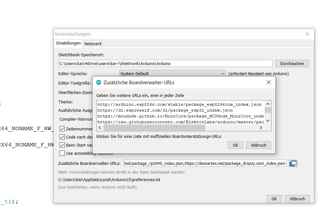Click the Arduino logo in the URLs dialog title
The width and height of the screenshot is (336, 212).
pos(99,82)
